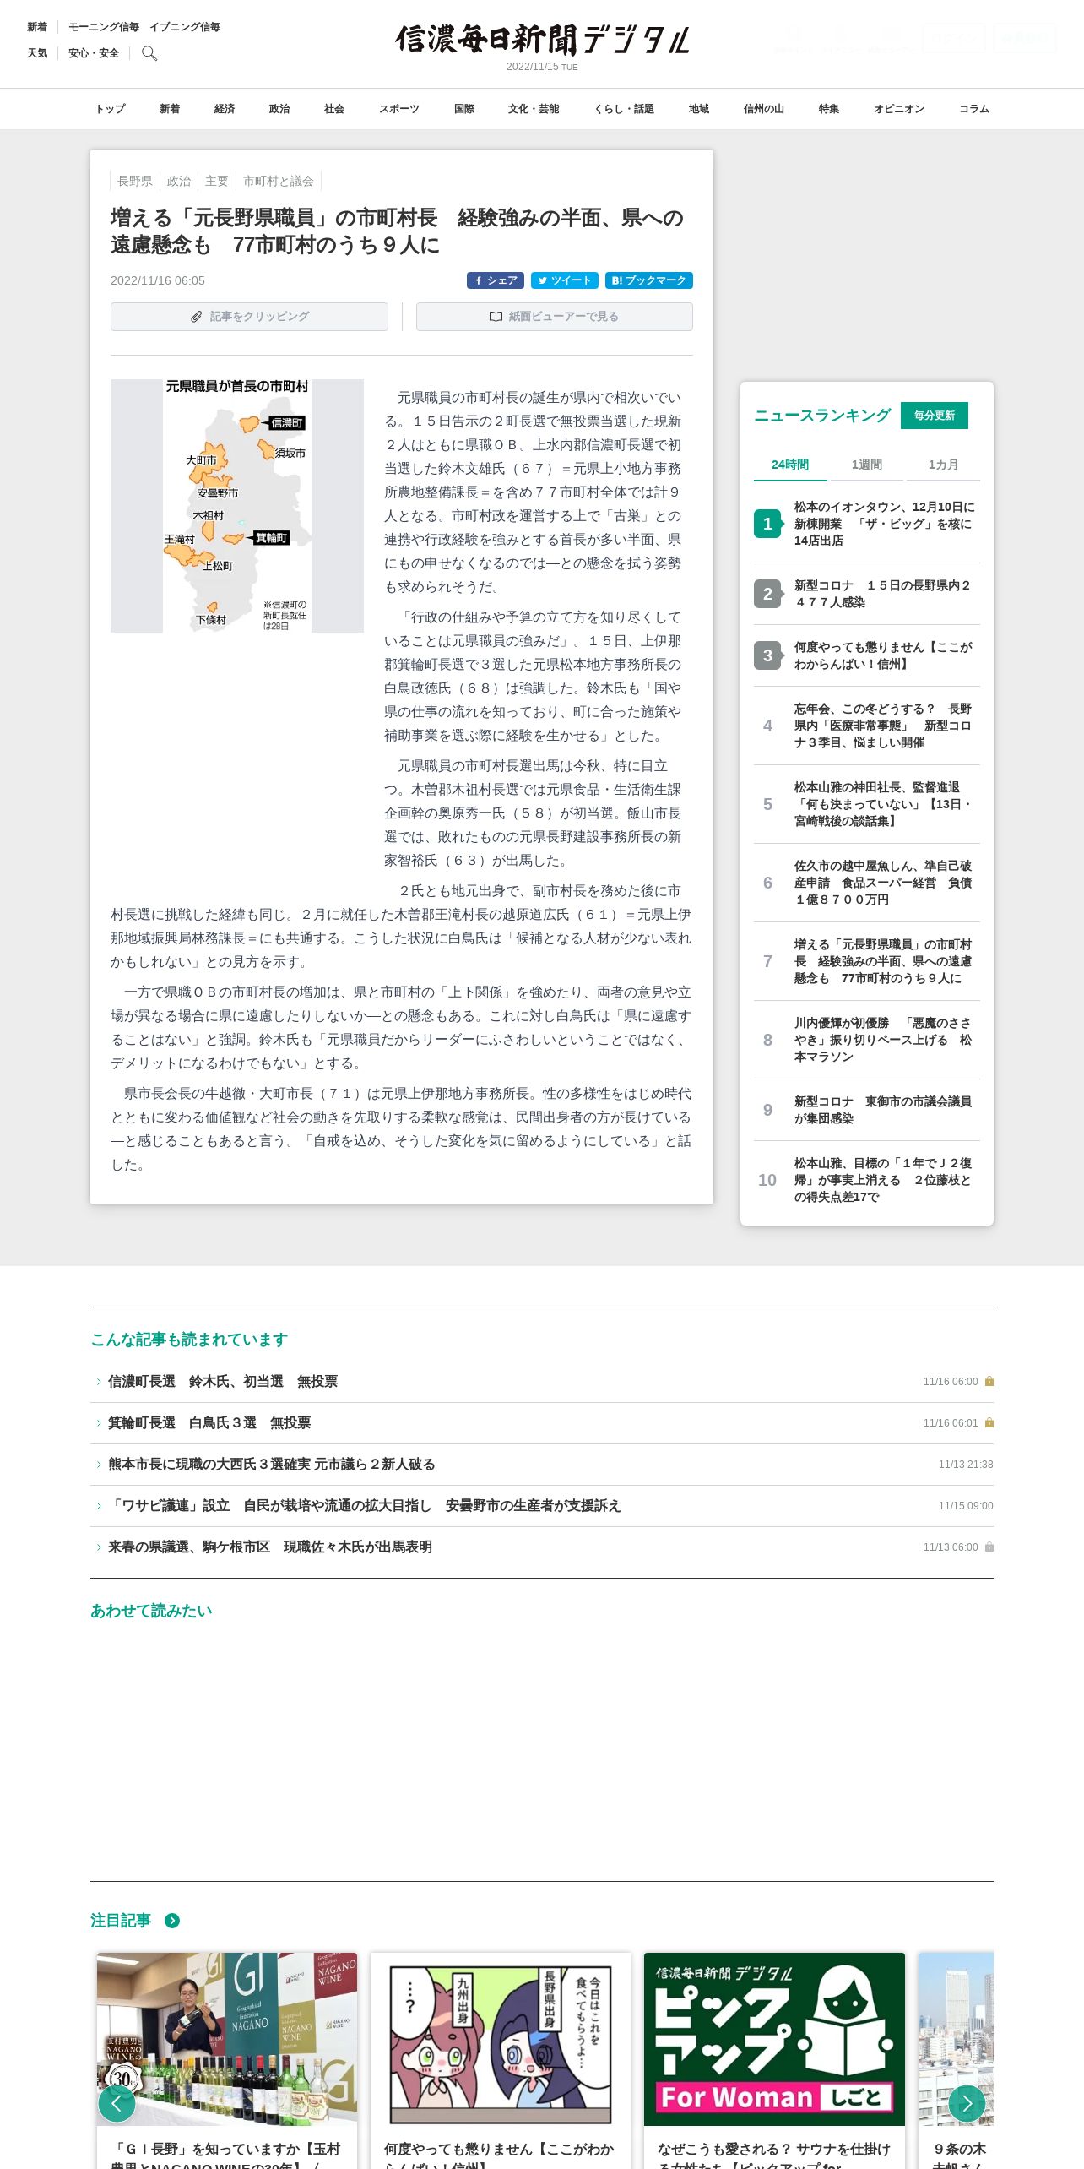Open 文化・芸能 navigation item

click(534, 109)
